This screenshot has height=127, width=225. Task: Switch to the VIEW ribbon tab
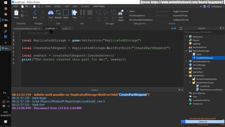click(x=75, y=6)
